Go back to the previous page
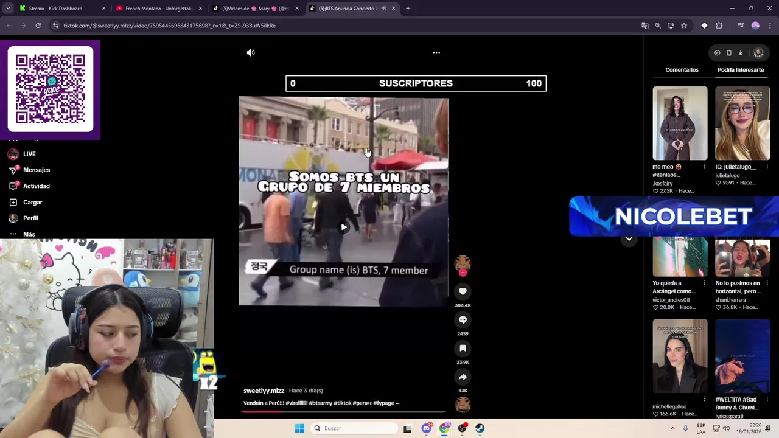The image size is (779, 438). coord(9,26)
